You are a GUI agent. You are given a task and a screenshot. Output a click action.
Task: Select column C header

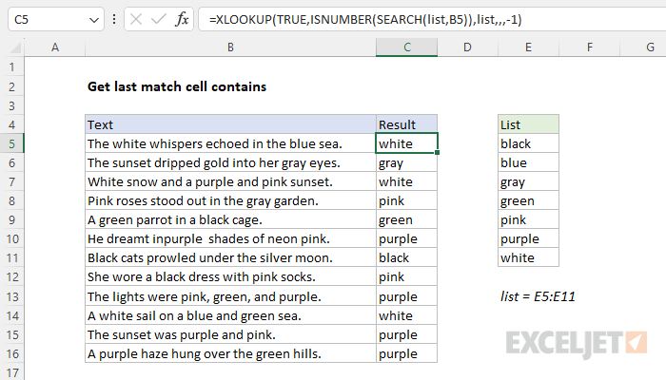coord(406,47)
